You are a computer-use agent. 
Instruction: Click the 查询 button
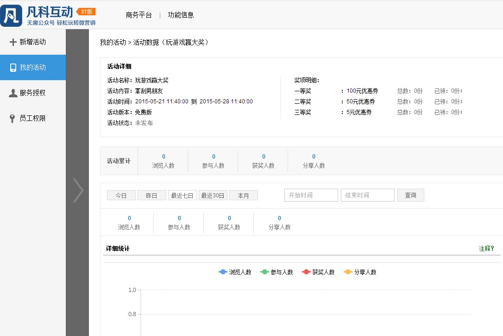pyautogui.click(x=411, y=195)
